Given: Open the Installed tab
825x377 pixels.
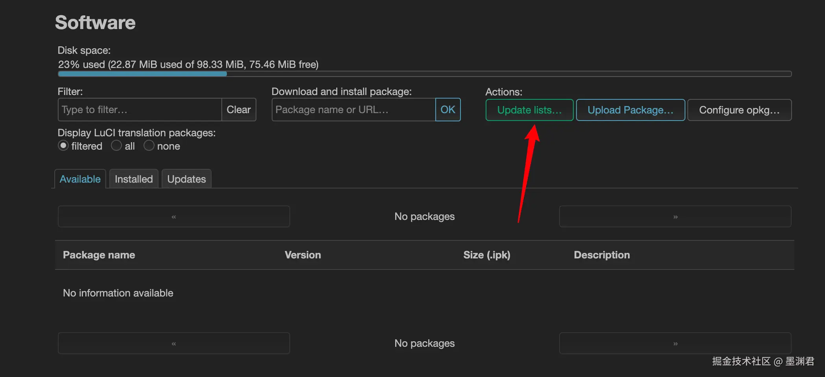Looking at the screenshot, I should click(134, 179).
